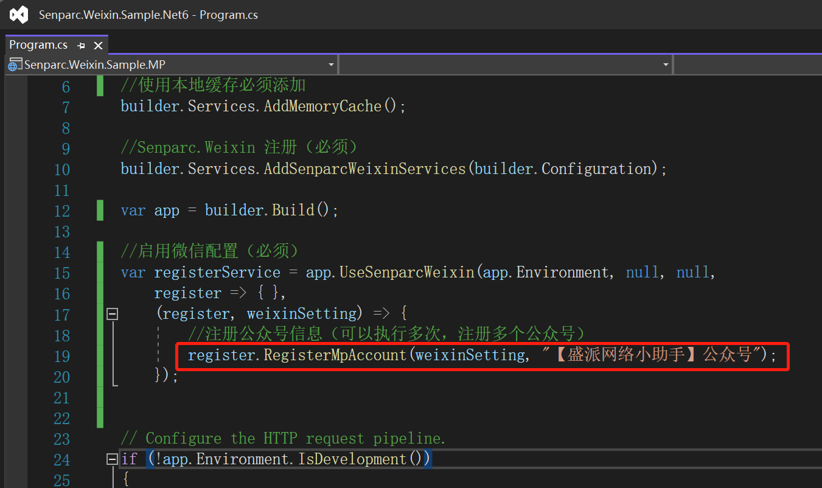The width and height of the screenshot is (822, 488).
Task: Open the rightmost members navigation dropdown
Action: pos(748,64)
